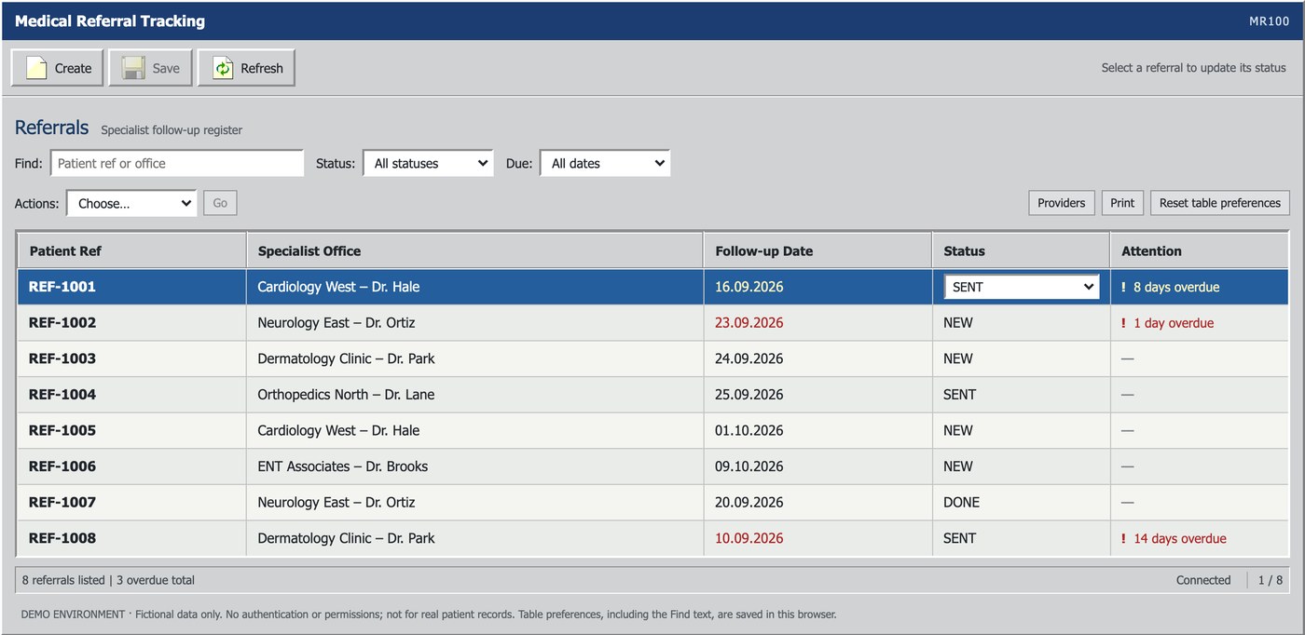Click Reset table preferences
The width and height of the screenshot is (1305, 635).
coord(1220,203)
